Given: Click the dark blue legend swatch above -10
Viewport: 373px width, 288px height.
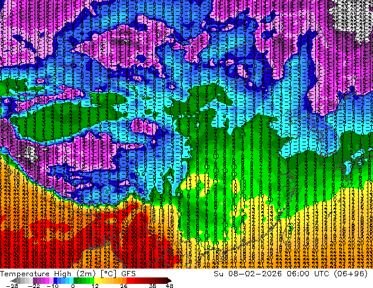Looking at the screenshot, I should point(55,280).
